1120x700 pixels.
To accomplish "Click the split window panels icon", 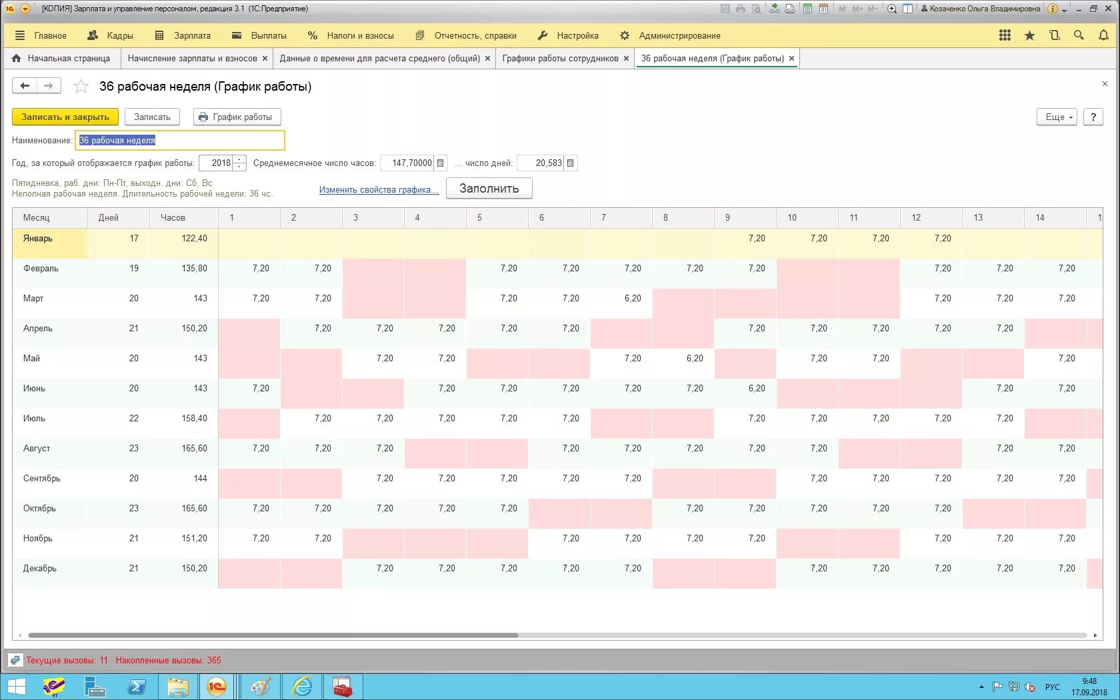I will point(908,9).
